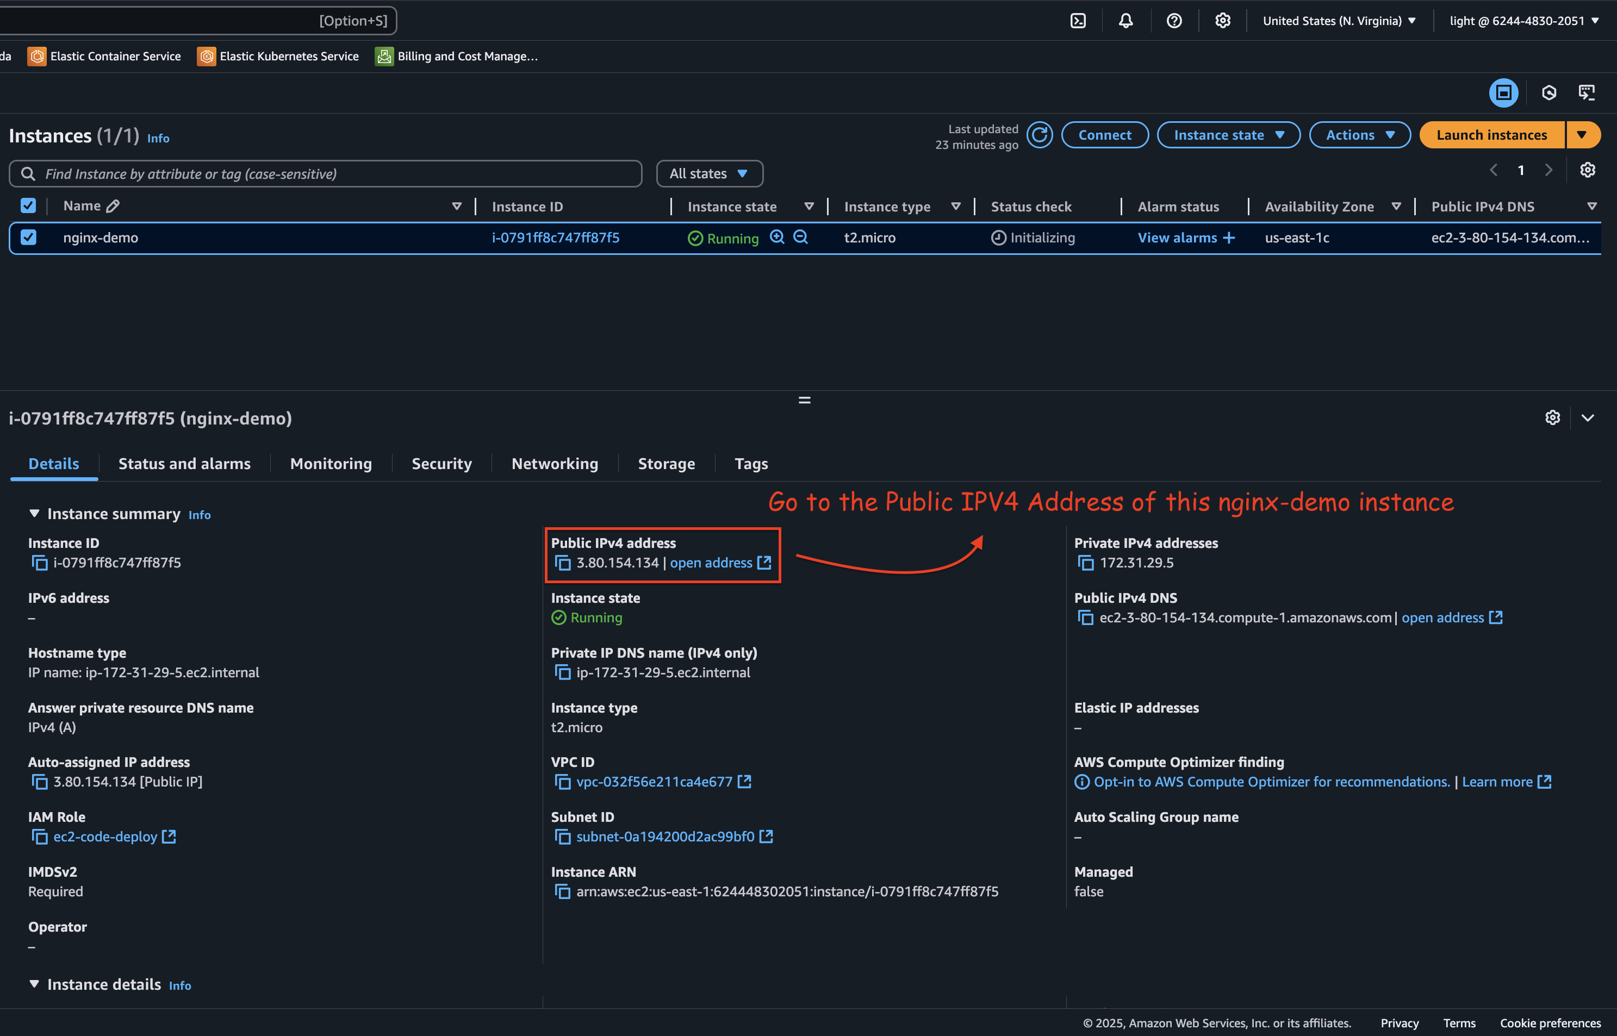Collapse the Instance summary section

[34, 514]
